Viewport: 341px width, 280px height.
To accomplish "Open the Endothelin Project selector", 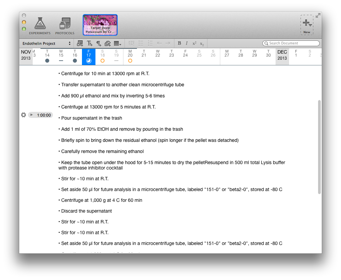I will pos(47,43).
